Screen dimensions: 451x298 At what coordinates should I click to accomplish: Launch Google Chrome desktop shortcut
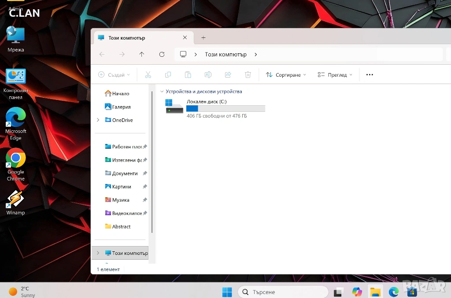(15, 164)
